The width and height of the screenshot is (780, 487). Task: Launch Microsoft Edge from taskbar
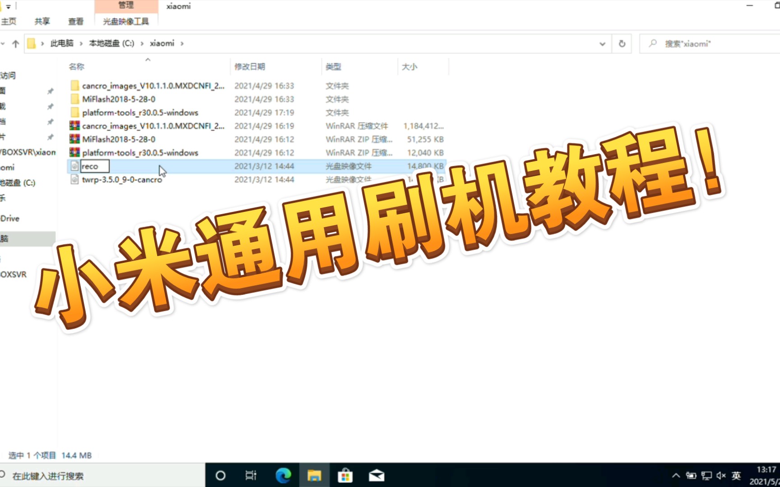tap(283, 475)
